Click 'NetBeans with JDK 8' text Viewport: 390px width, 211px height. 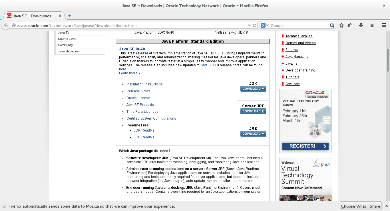(231, 33)
